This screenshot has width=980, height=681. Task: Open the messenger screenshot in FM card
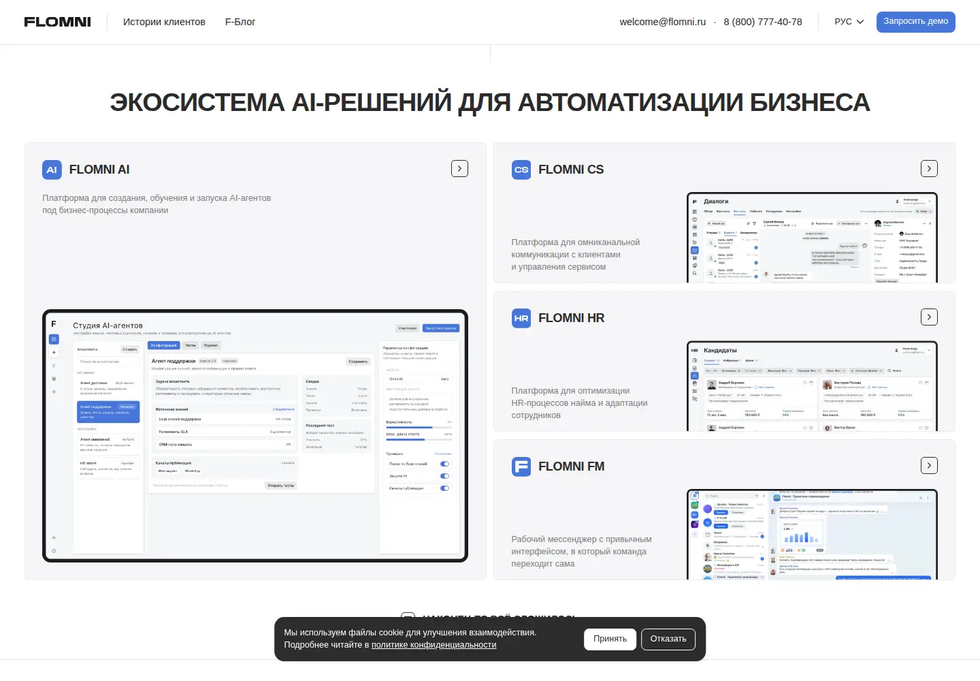[813, 535]
